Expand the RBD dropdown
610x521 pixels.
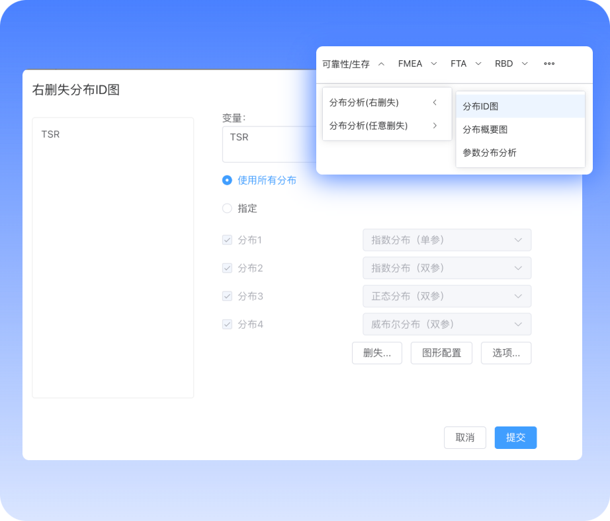click(511, 64)
